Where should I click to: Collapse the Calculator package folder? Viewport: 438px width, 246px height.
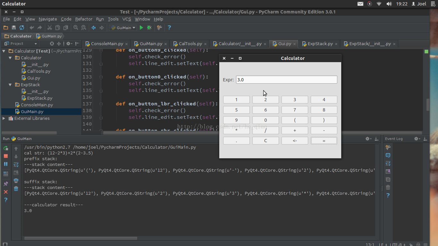[10, 58]
